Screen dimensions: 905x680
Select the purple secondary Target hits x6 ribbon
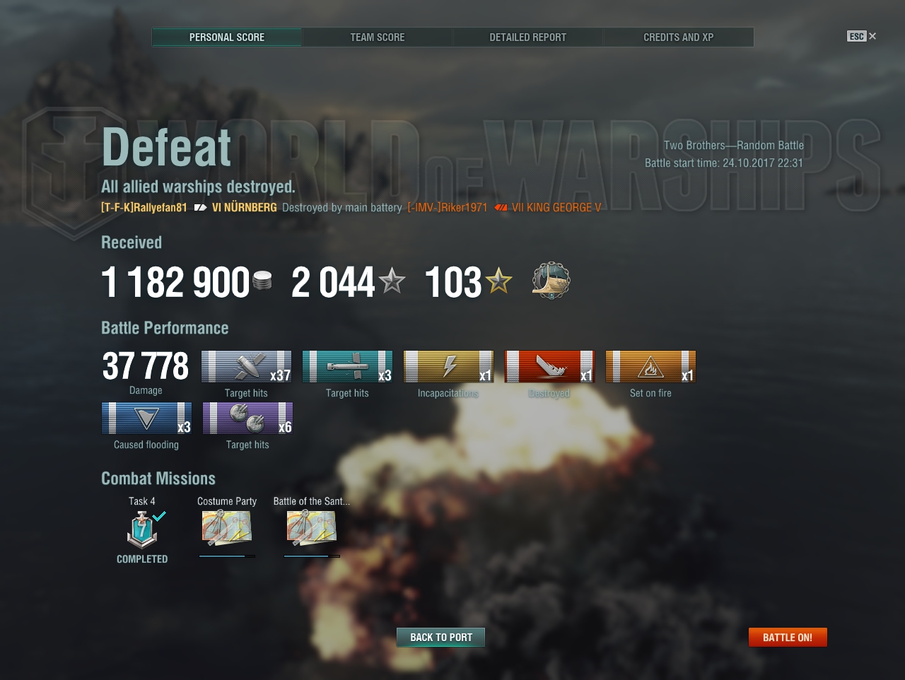pos(247,418)
